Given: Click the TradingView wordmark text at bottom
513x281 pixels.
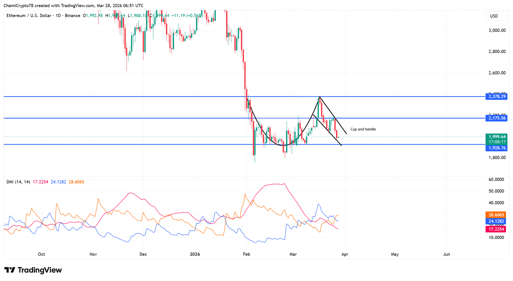Looking at the screenshot, I should 39,270.
